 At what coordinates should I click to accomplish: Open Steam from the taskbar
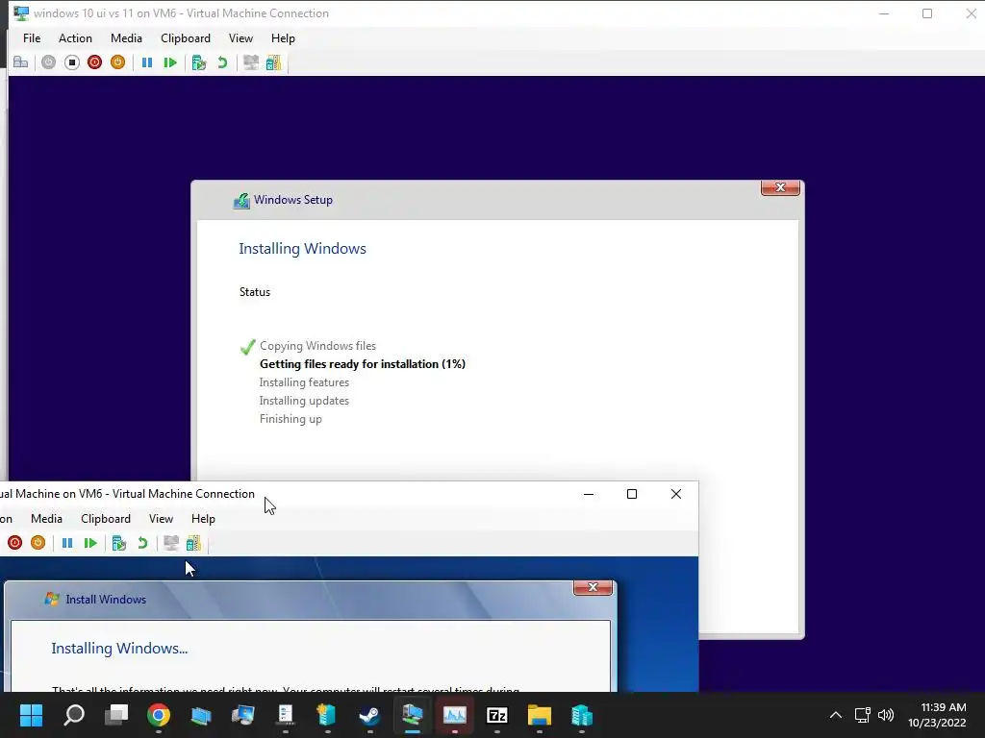pos(369,715)
